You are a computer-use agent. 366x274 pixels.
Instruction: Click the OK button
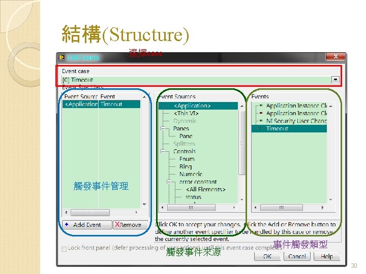pyautogui.click(x=267, y=256)
